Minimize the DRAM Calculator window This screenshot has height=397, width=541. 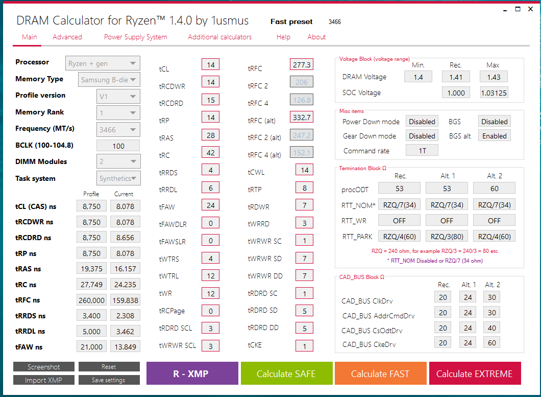pos(505,9)
